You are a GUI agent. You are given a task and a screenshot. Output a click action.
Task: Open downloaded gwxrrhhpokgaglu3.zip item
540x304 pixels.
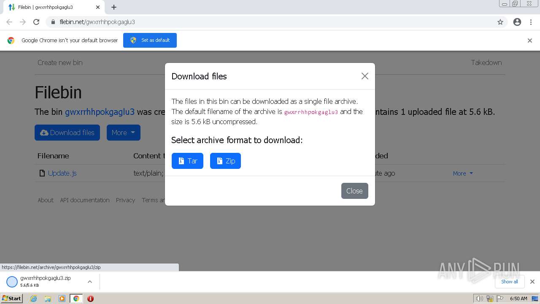46,282
